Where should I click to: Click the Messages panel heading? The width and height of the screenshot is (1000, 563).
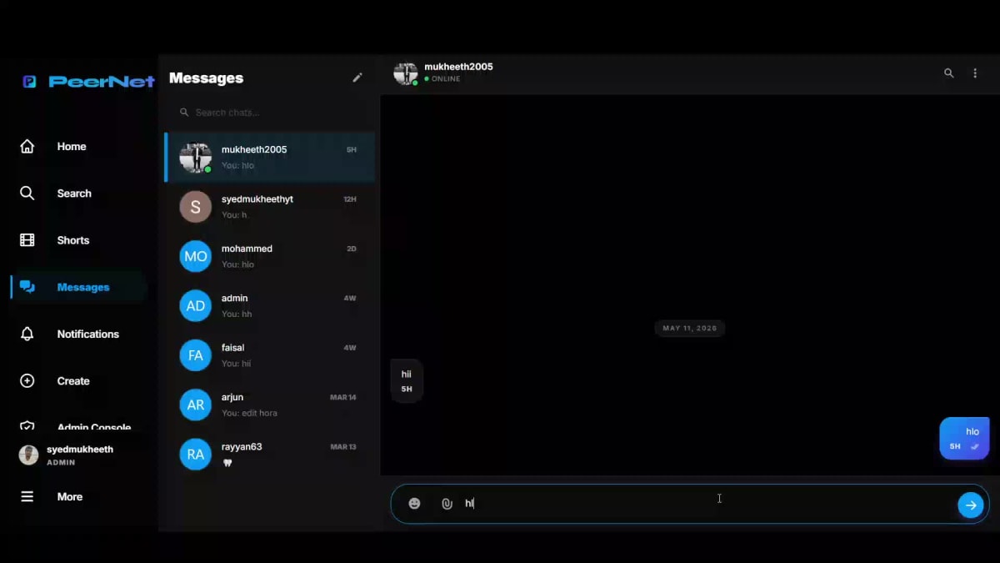point(206,78)
